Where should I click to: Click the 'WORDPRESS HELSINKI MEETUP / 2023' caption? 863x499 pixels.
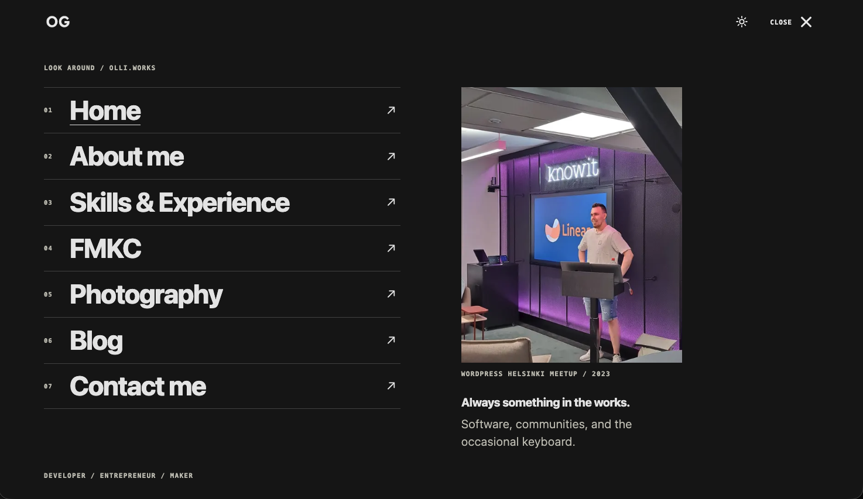click(x=536, y=374)
